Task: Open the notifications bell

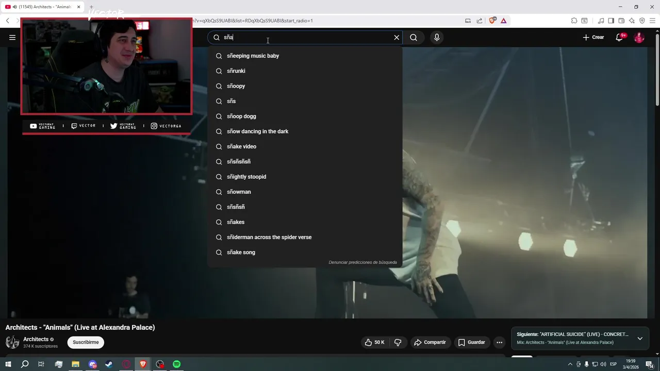Action: click(x=620, y=37)
